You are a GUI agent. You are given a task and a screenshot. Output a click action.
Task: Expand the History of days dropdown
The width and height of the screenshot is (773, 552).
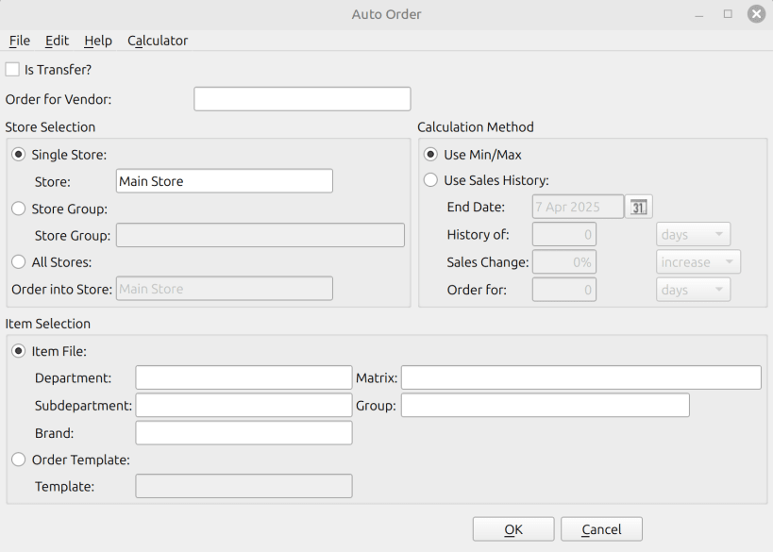[693, 235]
